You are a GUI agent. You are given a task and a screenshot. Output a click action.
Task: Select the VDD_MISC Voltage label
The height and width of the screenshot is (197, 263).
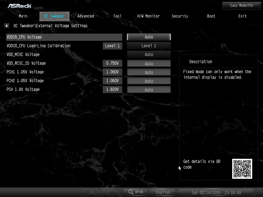[23, 54]
